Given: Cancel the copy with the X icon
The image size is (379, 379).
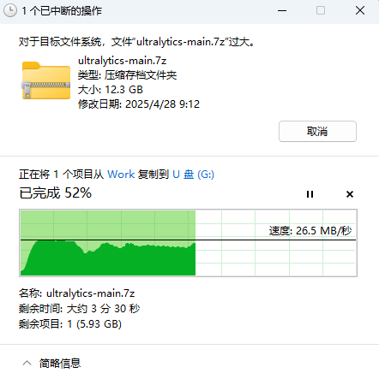Looking at the screenshot, I should tap(350, 194).
